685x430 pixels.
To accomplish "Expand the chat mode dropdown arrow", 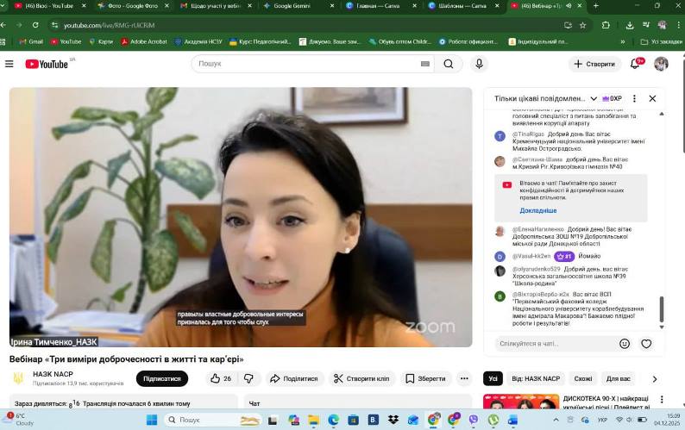I will point(594,98).
